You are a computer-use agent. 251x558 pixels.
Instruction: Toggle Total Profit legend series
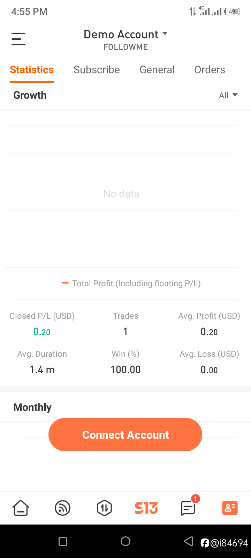pos(131,284)
